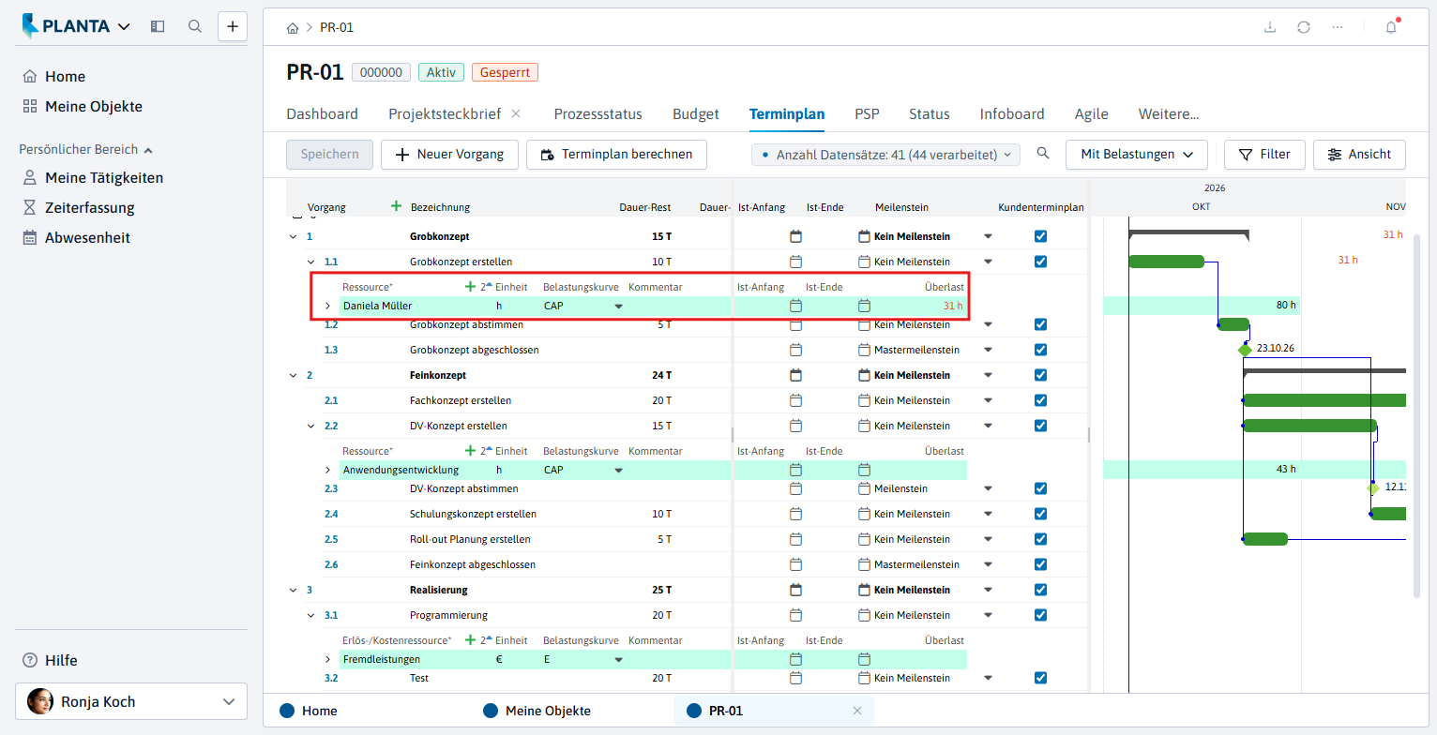Open the sidebar search icon
This screenshot has width=1437, height=735.
coord(195,26)
